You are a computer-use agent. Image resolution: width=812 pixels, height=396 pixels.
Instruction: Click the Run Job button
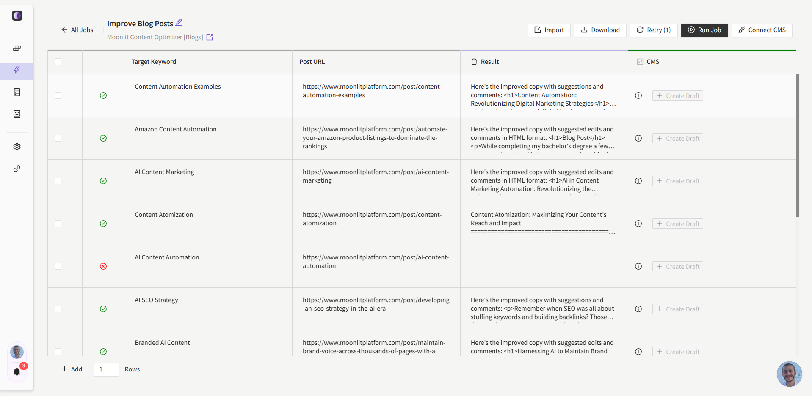coord(704,30)
